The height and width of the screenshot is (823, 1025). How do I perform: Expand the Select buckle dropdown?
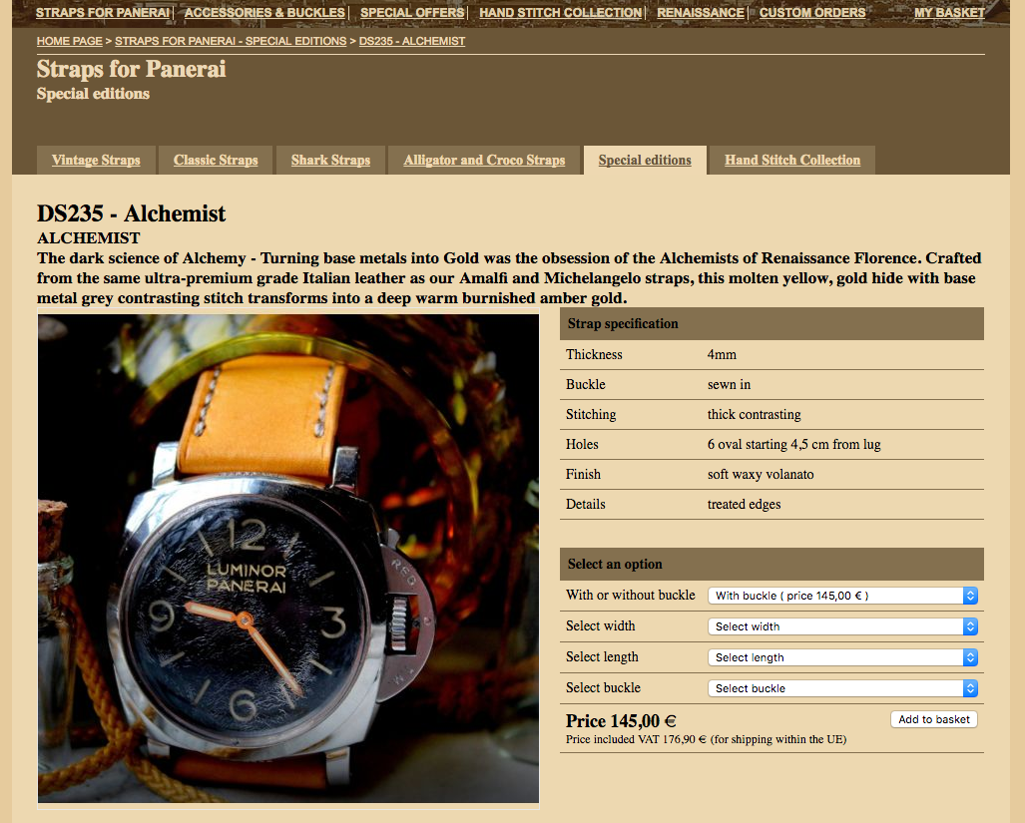pyautogui.click(x=842, y=688)
